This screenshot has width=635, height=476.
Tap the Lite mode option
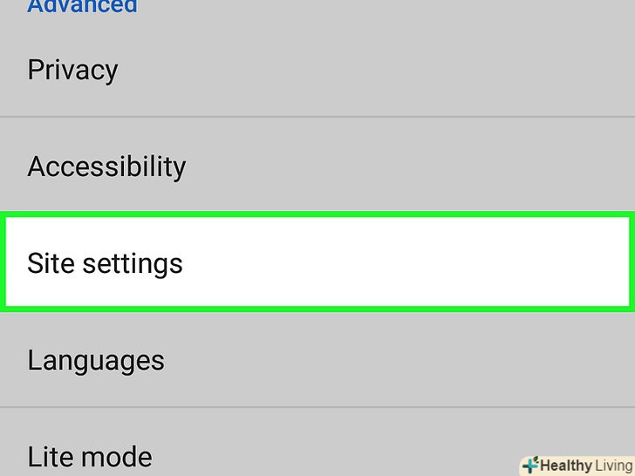tap(262, 455)
